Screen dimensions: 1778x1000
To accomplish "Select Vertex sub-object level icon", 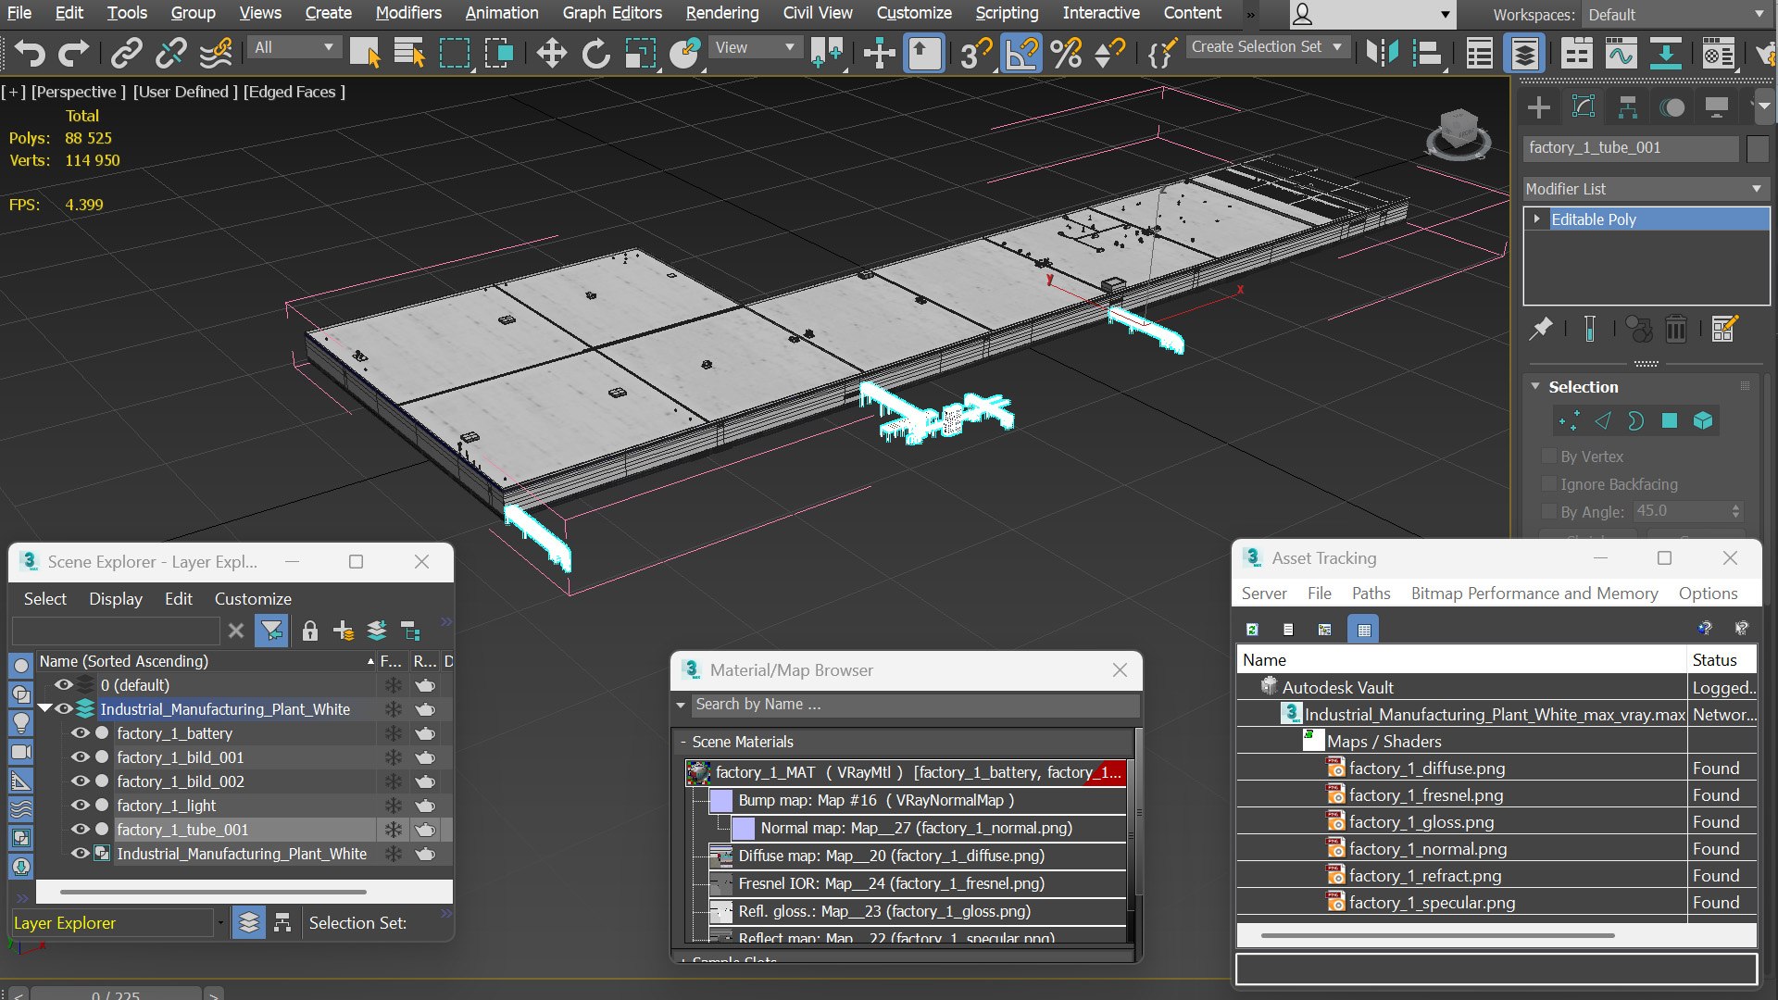I will tap(1569, 421).
